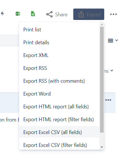Select Export HTML report (all fields)
The width and height of the screenshot is (121, 154).
[x=59, y=107]
